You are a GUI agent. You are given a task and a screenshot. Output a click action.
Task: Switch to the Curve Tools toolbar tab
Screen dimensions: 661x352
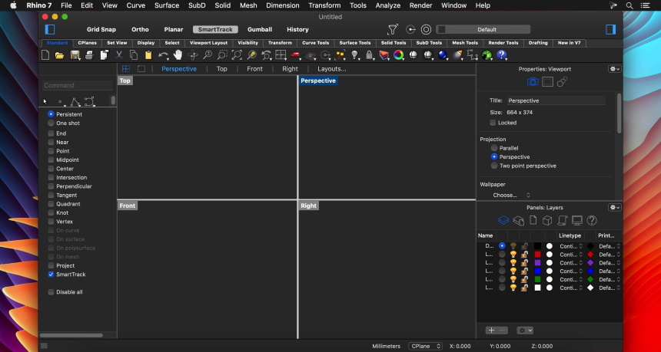(315, 43)
